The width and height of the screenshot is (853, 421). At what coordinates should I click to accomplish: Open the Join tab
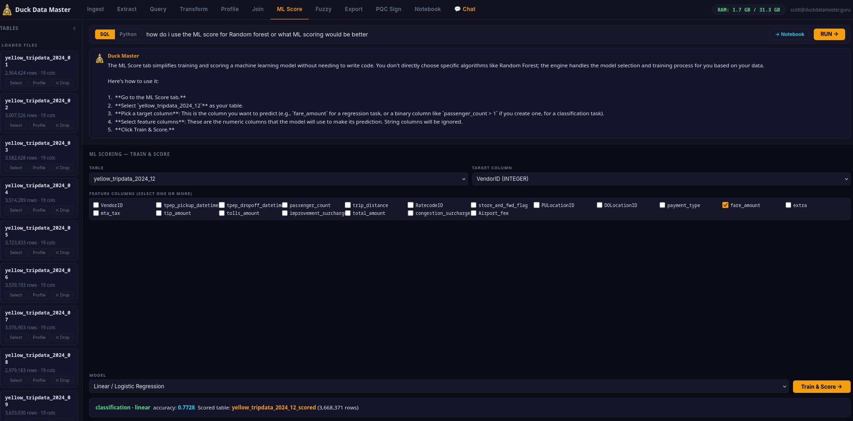tap(258, 9)
